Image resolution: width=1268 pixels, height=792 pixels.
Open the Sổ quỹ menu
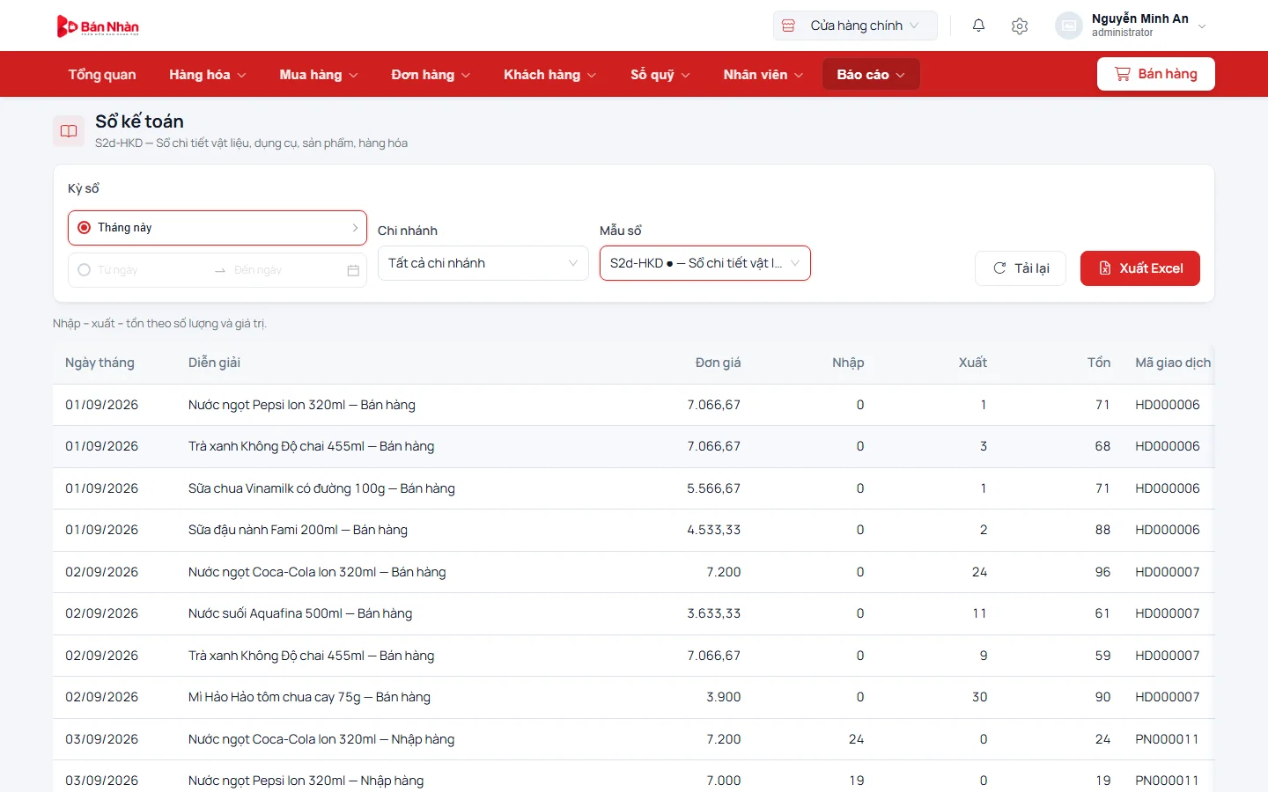[x=660, y=75]
